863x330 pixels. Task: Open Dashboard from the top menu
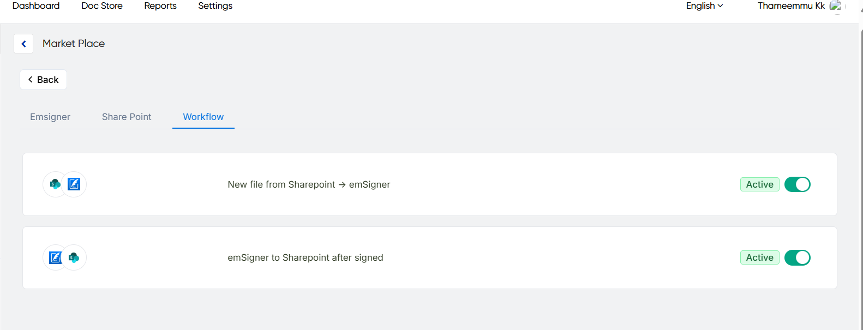point(36,6)
